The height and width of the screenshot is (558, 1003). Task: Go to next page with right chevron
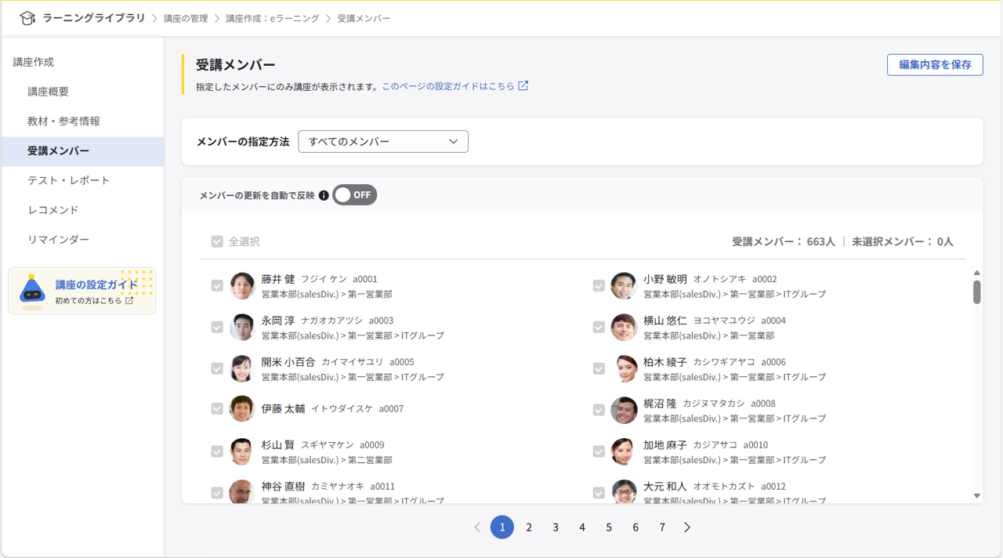point(687,527)
